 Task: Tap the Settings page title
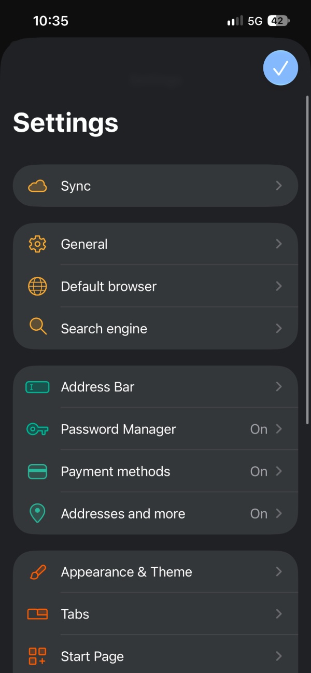(66, 123)
